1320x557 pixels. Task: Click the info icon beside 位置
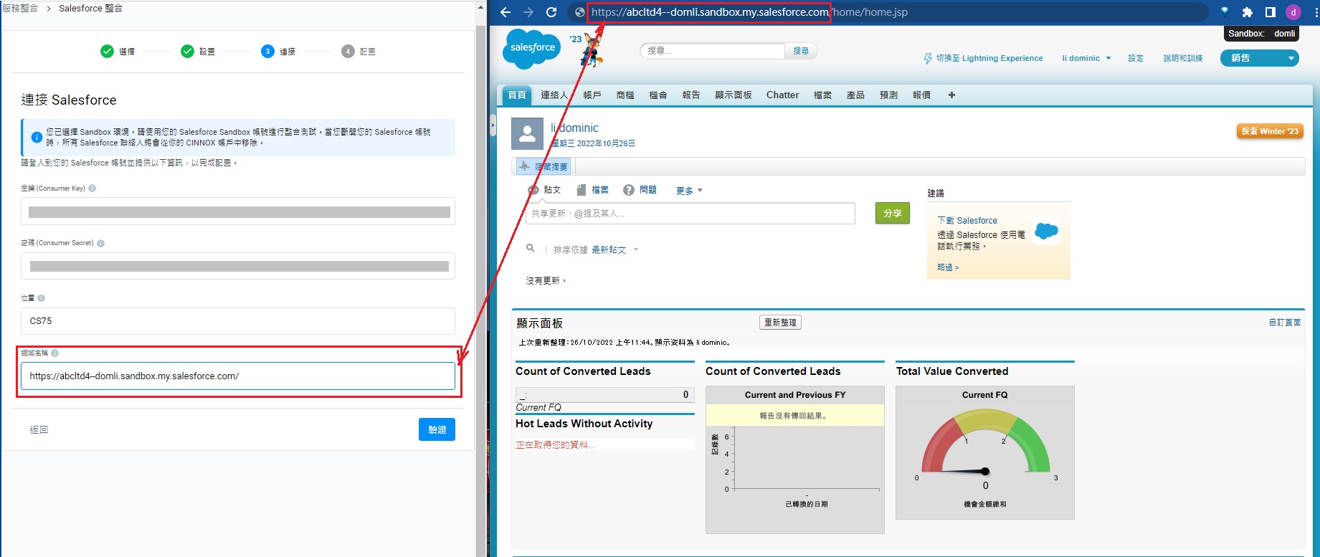coord(42,298)
